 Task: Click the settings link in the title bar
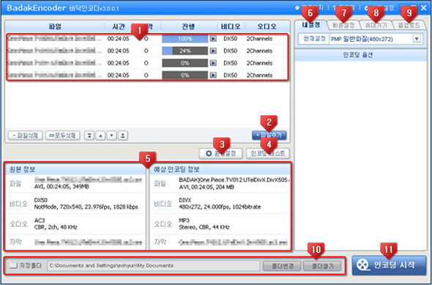pyautogui.click(x=379, y=8)
